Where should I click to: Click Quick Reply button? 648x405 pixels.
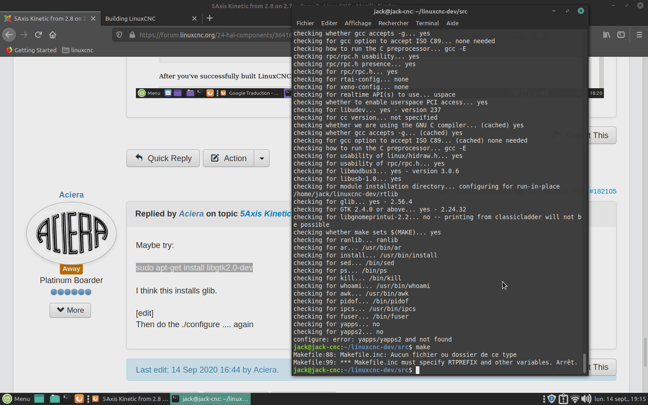[x=163, y=158]
